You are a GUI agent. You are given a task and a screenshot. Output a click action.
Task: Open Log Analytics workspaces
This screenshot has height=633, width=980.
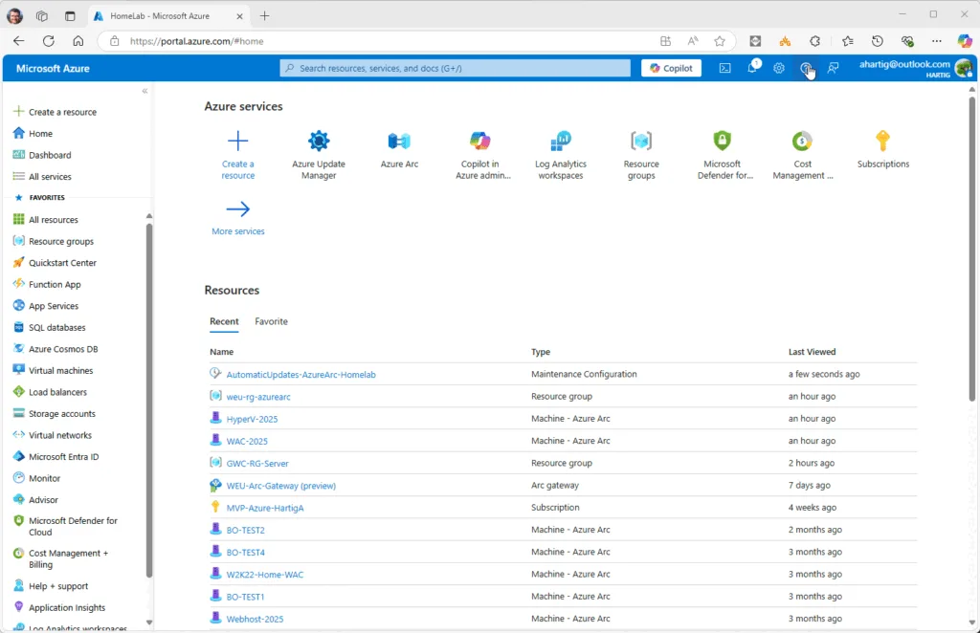coord(561,151)
